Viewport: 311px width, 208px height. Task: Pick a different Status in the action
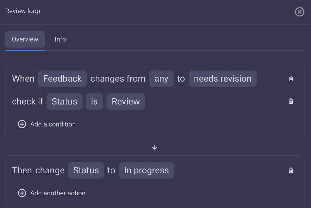86,170
